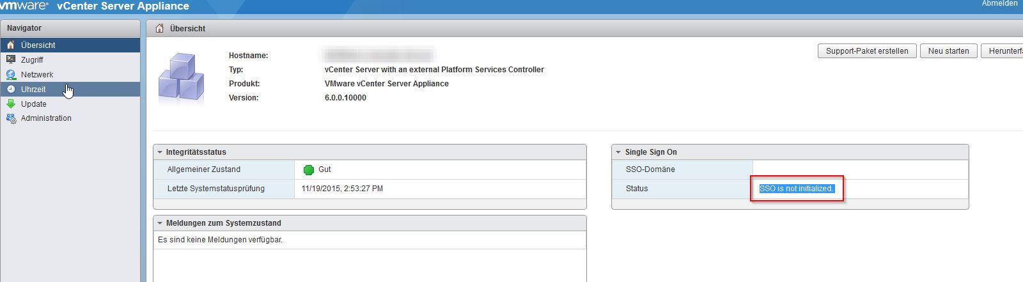Click the version value 6.0.0.10000

(345, 98)
